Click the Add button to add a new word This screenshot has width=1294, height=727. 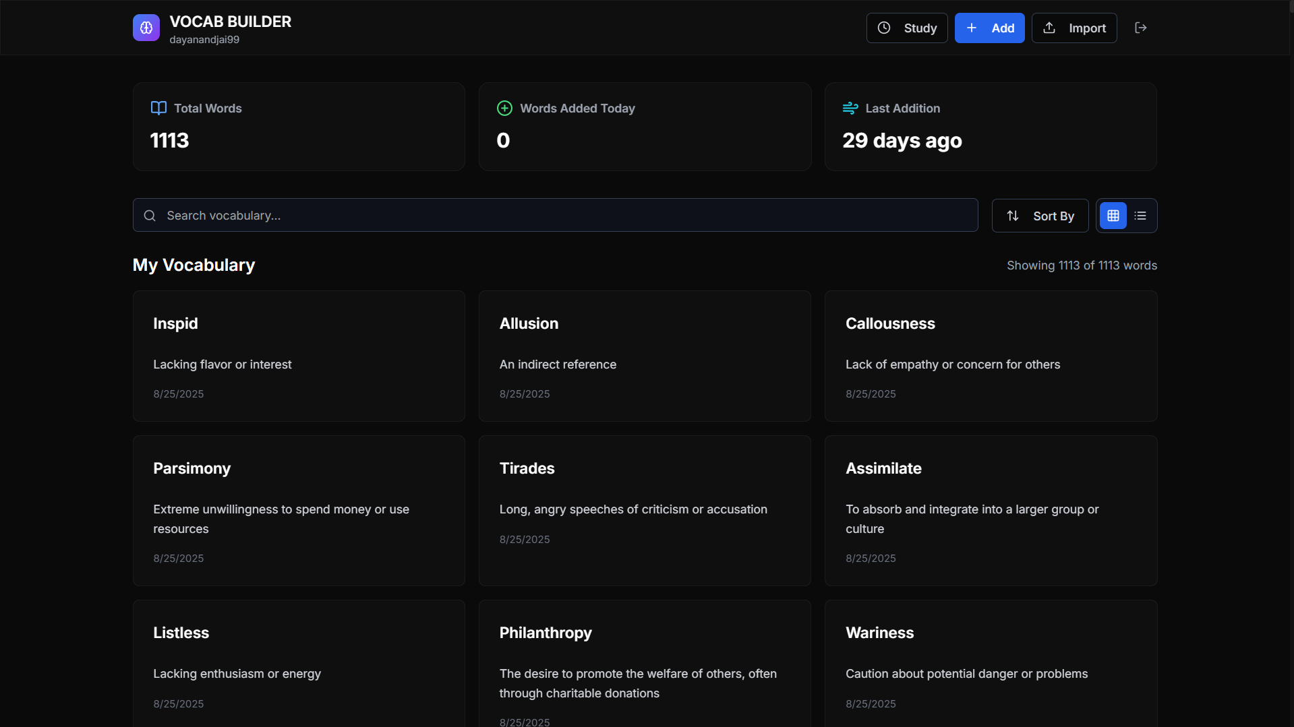point(989,28)
